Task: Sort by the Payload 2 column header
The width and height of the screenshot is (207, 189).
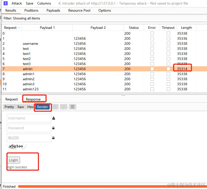Action: click(x=98, y=28)
